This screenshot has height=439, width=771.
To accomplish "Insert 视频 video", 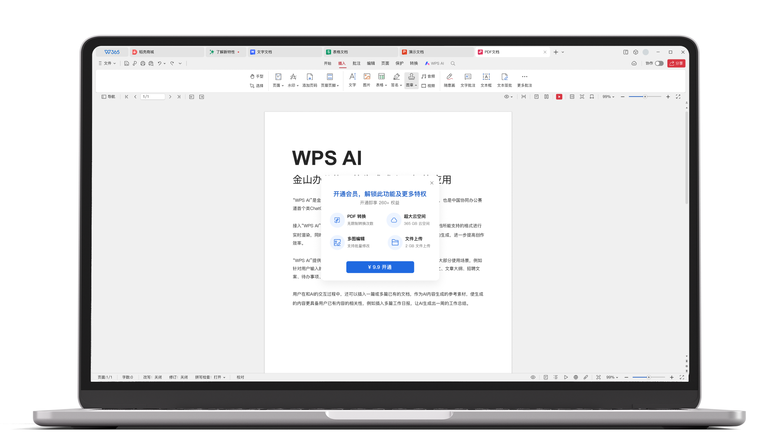I will 428,86.
